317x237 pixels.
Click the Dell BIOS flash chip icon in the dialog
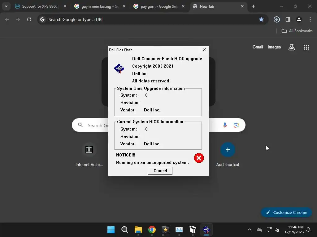[119, 69]
